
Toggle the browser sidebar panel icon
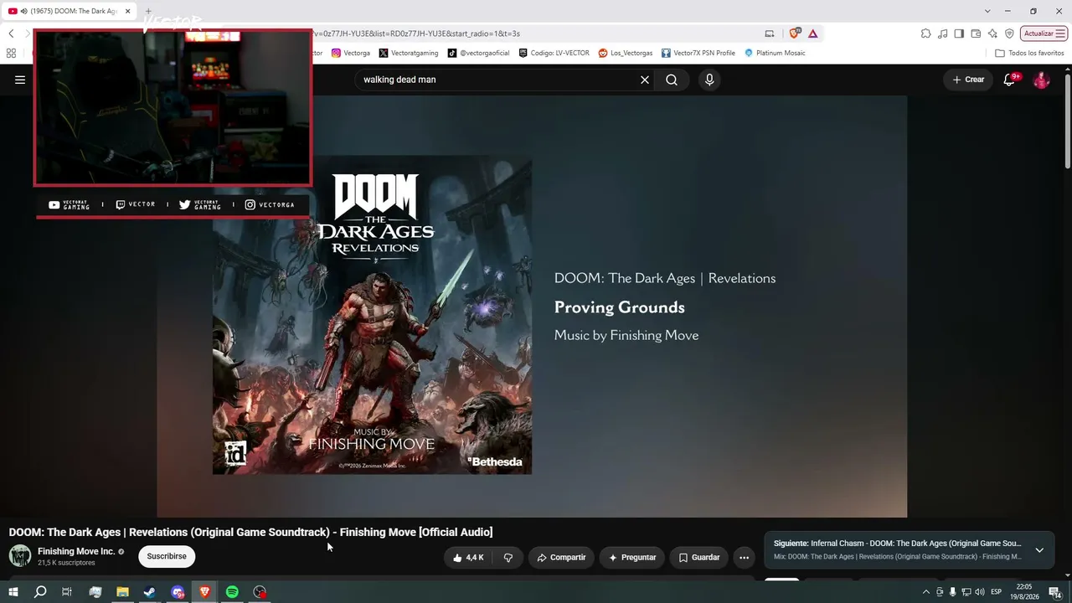point(959,33)
